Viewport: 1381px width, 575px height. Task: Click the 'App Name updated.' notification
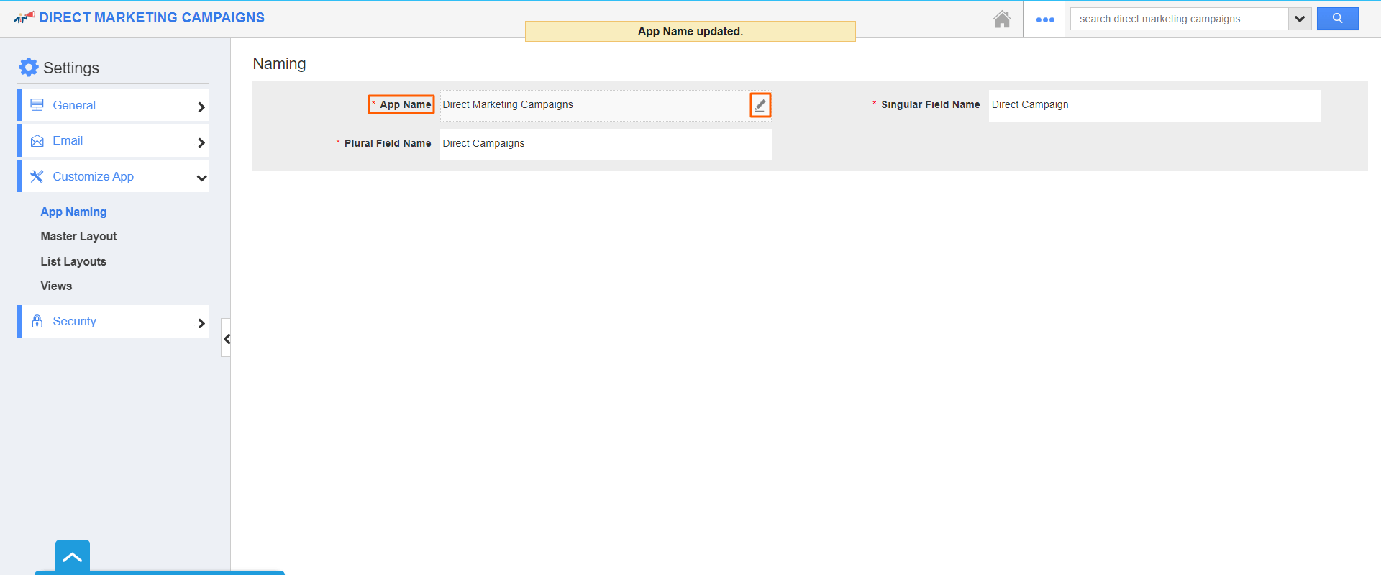pos(690,31)
